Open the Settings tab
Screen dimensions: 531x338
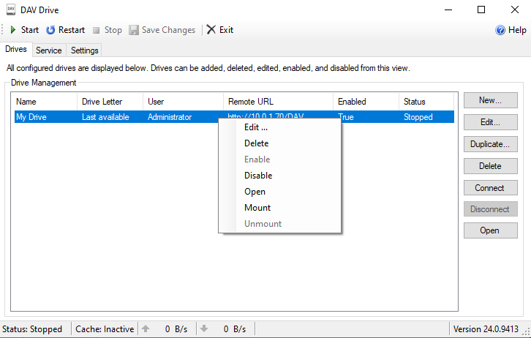[x=85, y=50]
